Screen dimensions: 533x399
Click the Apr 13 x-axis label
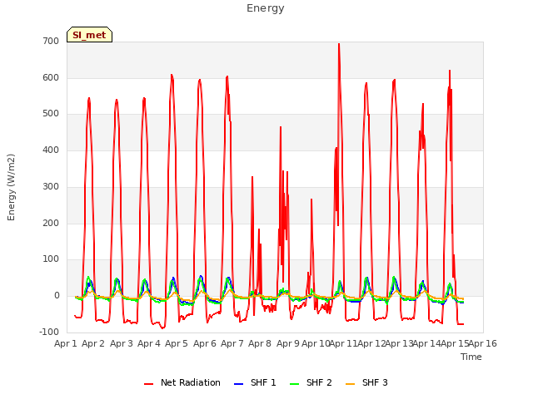click(400, 343)
